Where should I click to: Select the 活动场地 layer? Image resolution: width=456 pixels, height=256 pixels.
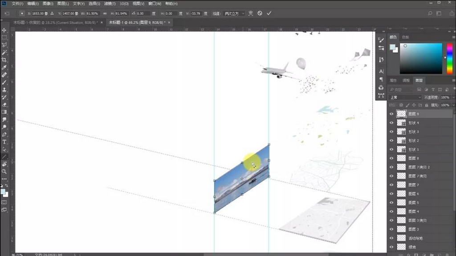tap(416, 238)
